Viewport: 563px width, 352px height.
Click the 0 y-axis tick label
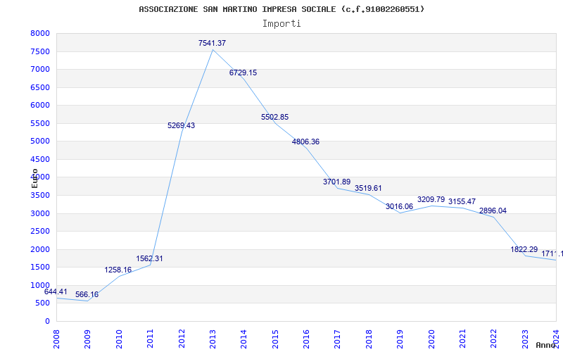click(x=47, y=321)
